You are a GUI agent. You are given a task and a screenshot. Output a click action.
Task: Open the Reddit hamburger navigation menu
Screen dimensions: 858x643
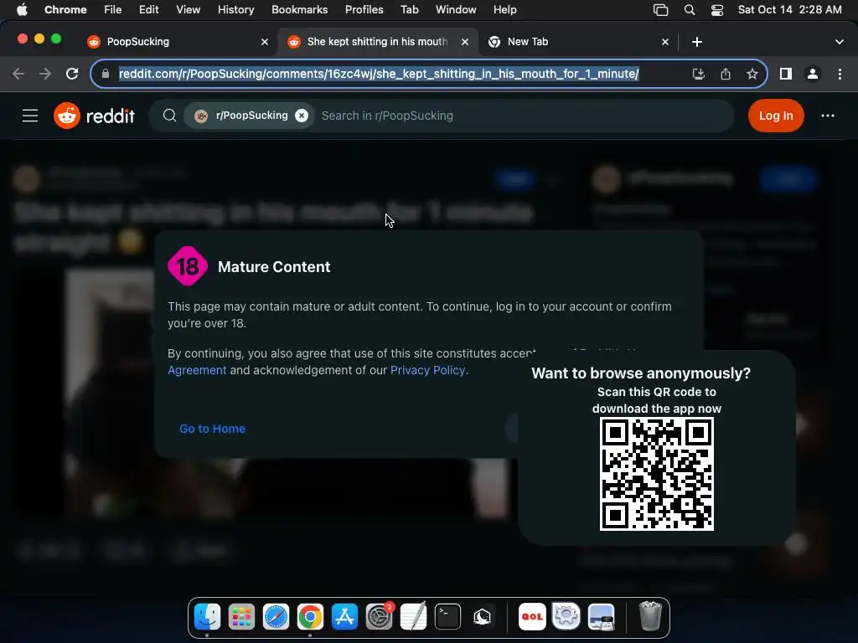[30, 116]
